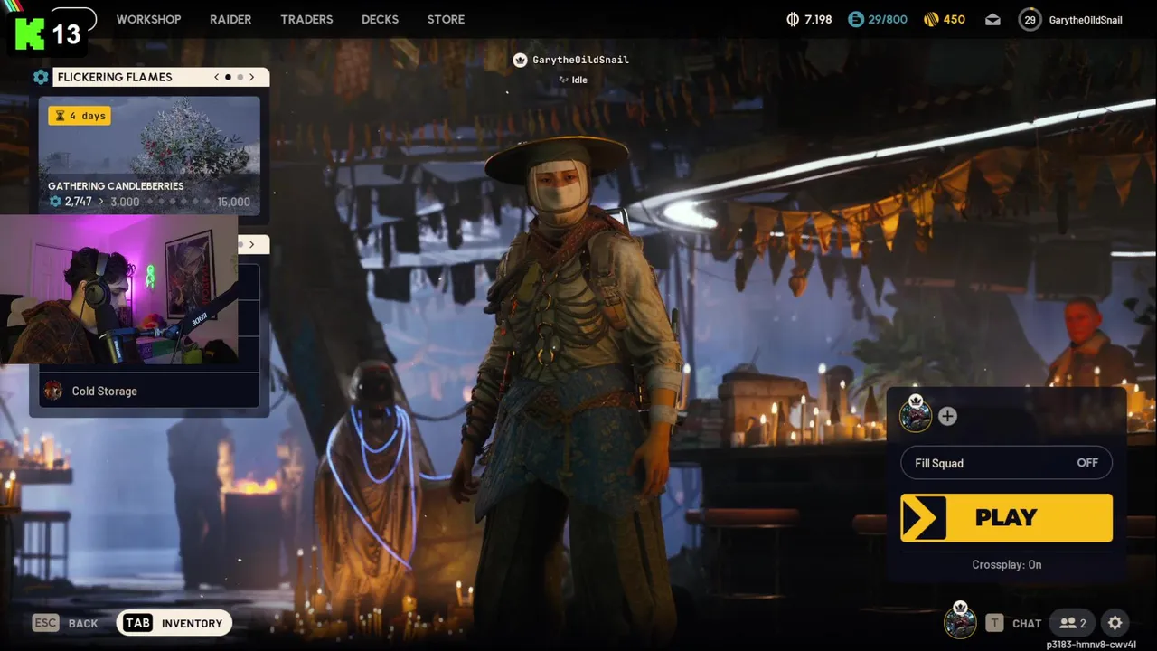Click the 15,000 final milestone value
This screenshot has height=651, width=1157.
click(234, 202)
